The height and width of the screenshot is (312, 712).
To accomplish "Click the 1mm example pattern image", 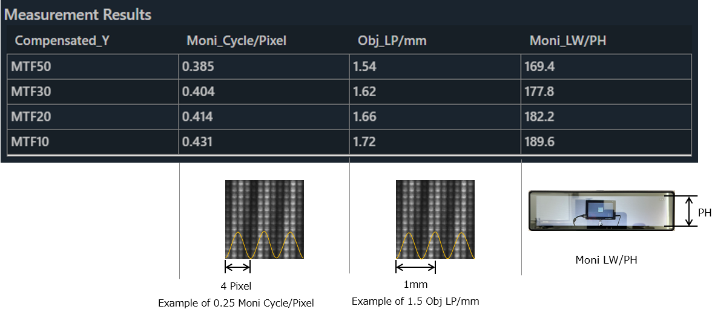I will click(x=435, y=219).
